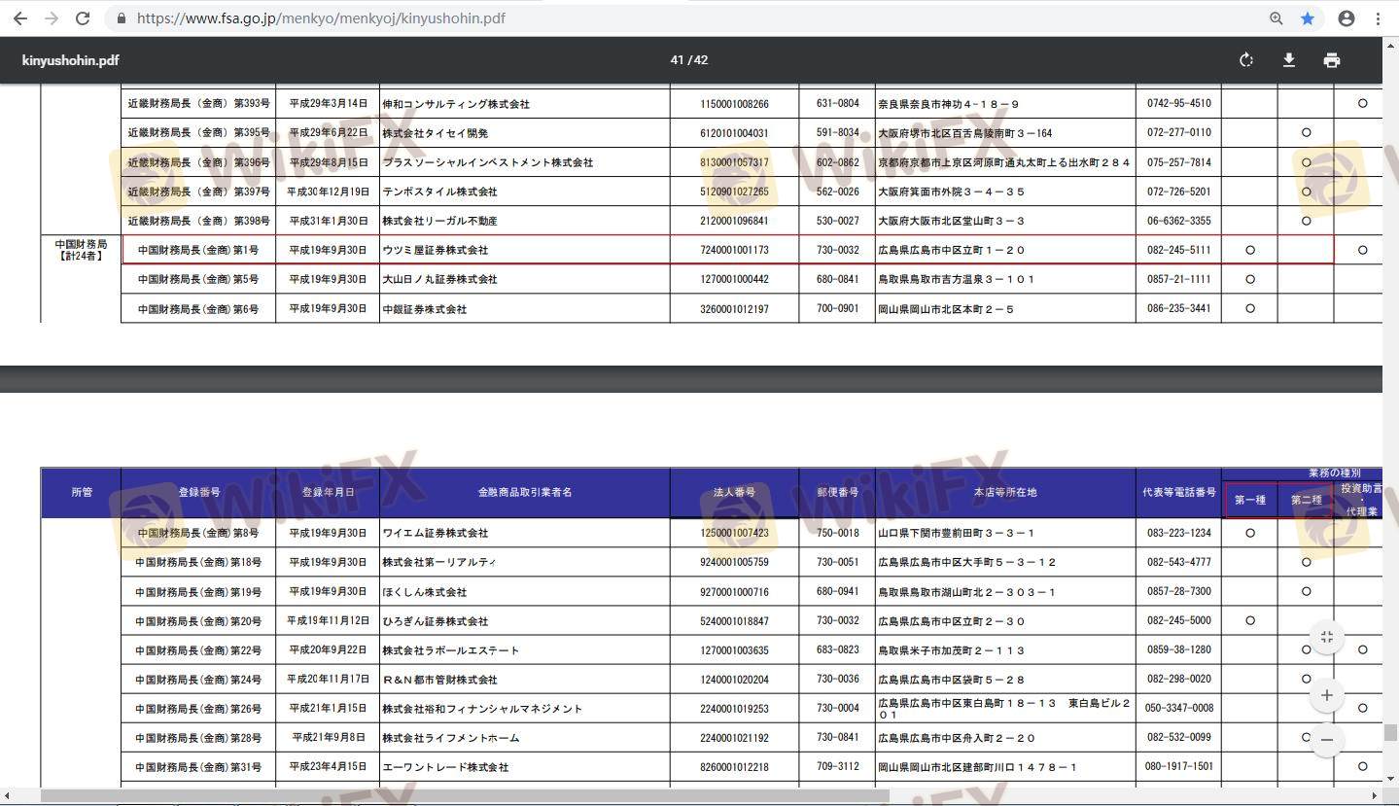
Task: Rotate the PDF clockwise
Action: pyautogui.click(x=1246, y=60)
